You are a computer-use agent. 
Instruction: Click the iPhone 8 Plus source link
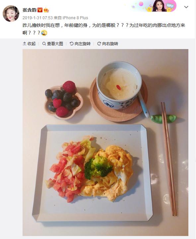(x=75, y=18)
